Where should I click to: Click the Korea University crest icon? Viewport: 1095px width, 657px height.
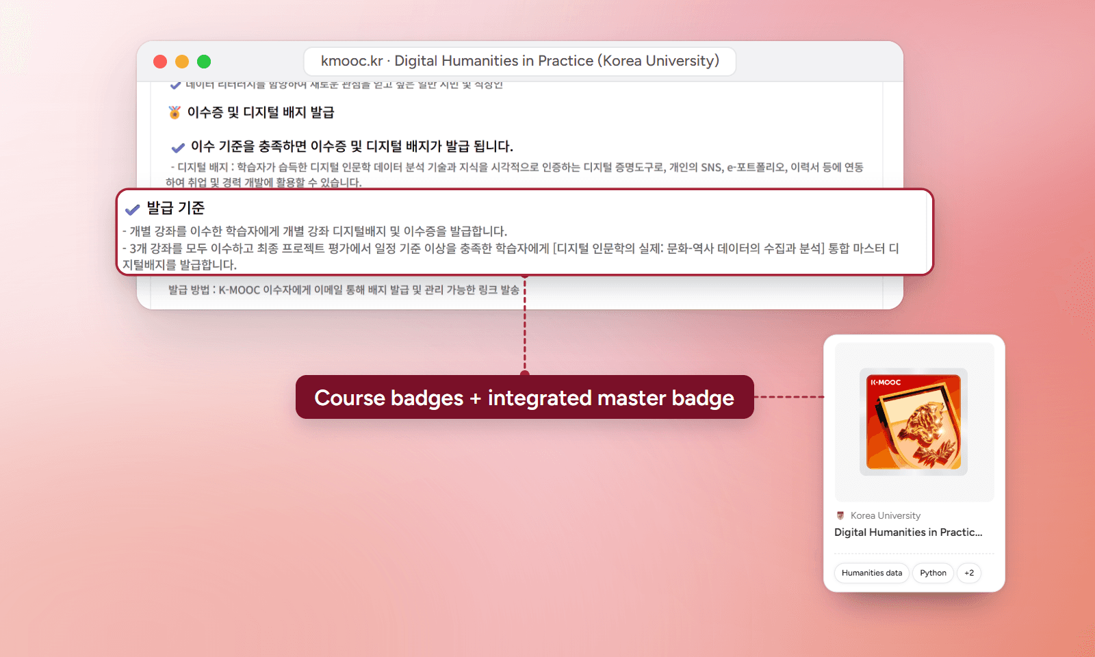(x=840, y=515)
